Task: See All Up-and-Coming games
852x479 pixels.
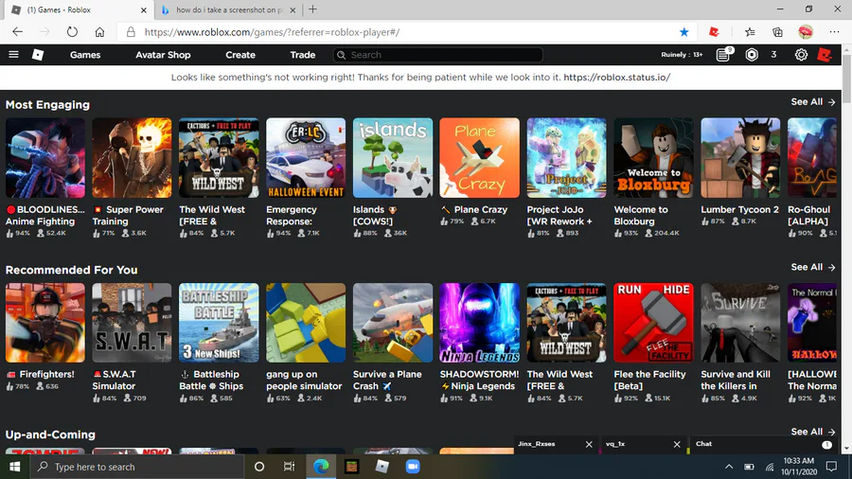Action: (813, 432)
